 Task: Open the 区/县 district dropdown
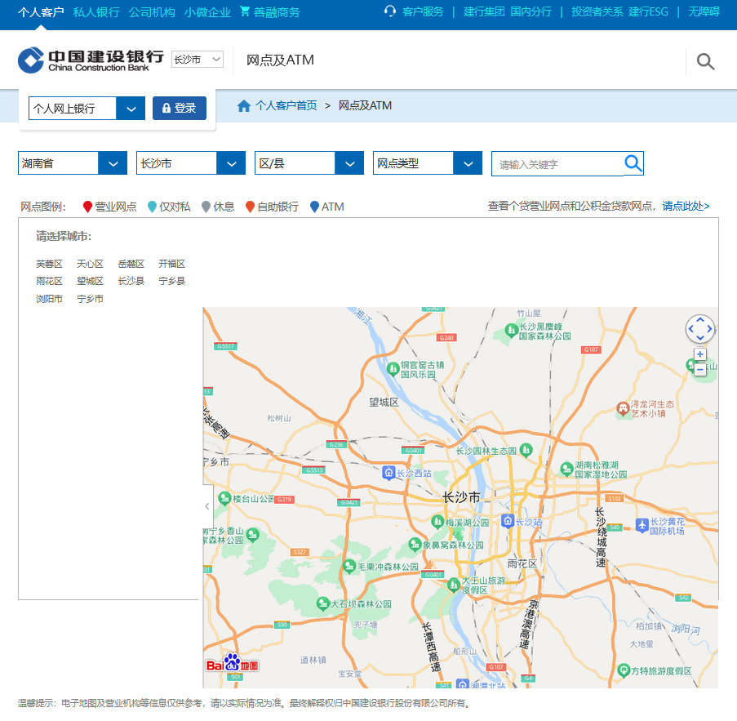pos(309,163)
